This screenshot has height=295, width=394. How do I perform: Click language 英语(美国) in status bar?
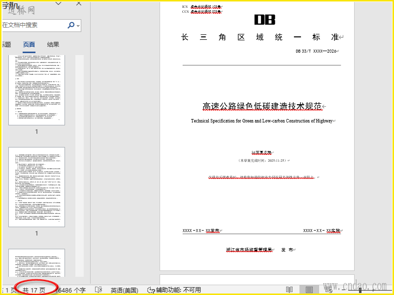tap(125, 290)
